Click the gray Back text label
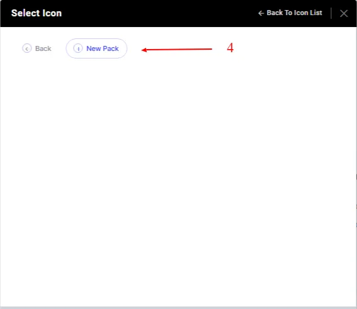The width and height of the screenshot is (357, 309). [43, 48]
